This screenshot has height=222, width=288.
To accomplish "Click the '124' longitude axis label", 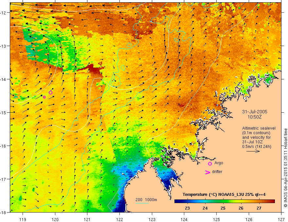I will (x=184, y=220).
